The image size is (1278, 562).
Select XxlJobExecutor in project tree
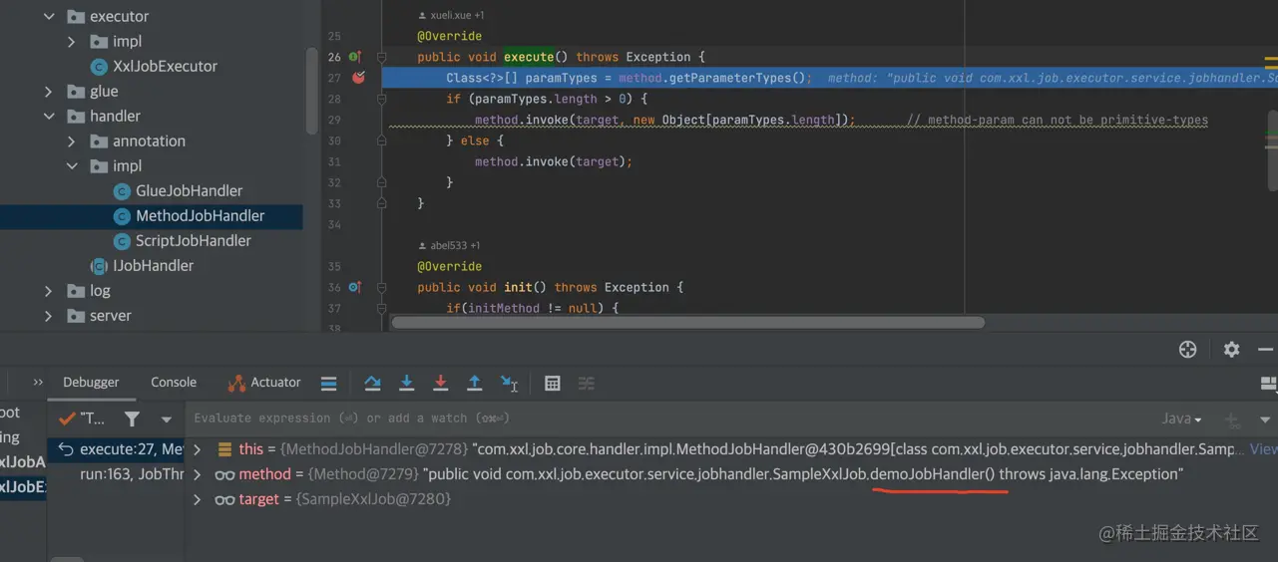pyautogui.click(x=165, y=67)
